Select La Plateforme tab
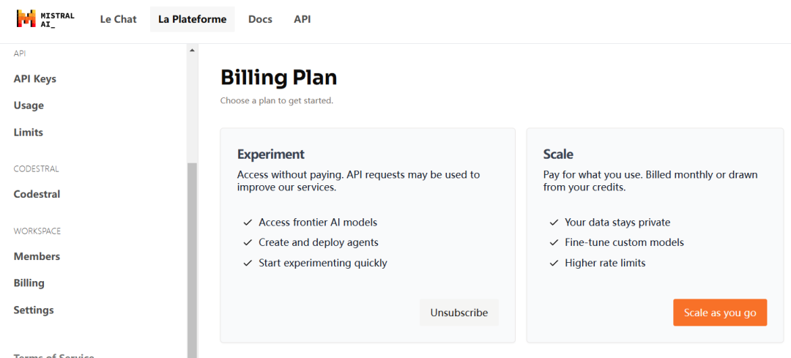The width and height of the screenshot is (791, 358). (x=192, y=19)
